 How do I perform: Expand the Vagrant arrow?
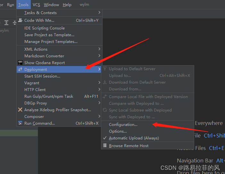pyautogui.click(x=99, y=83)
